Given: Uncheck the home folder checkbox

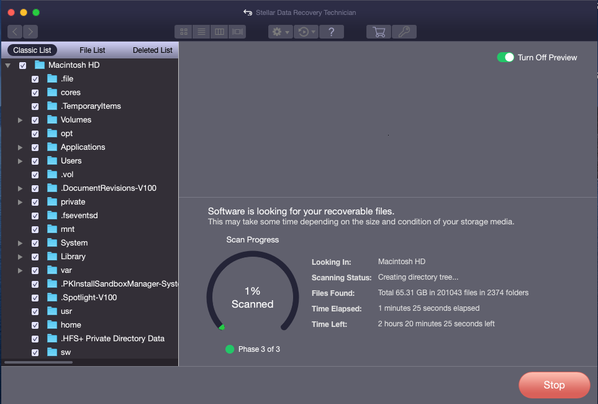Looking at the screenshot, I should pyautogui.click(x=35, y=325).
